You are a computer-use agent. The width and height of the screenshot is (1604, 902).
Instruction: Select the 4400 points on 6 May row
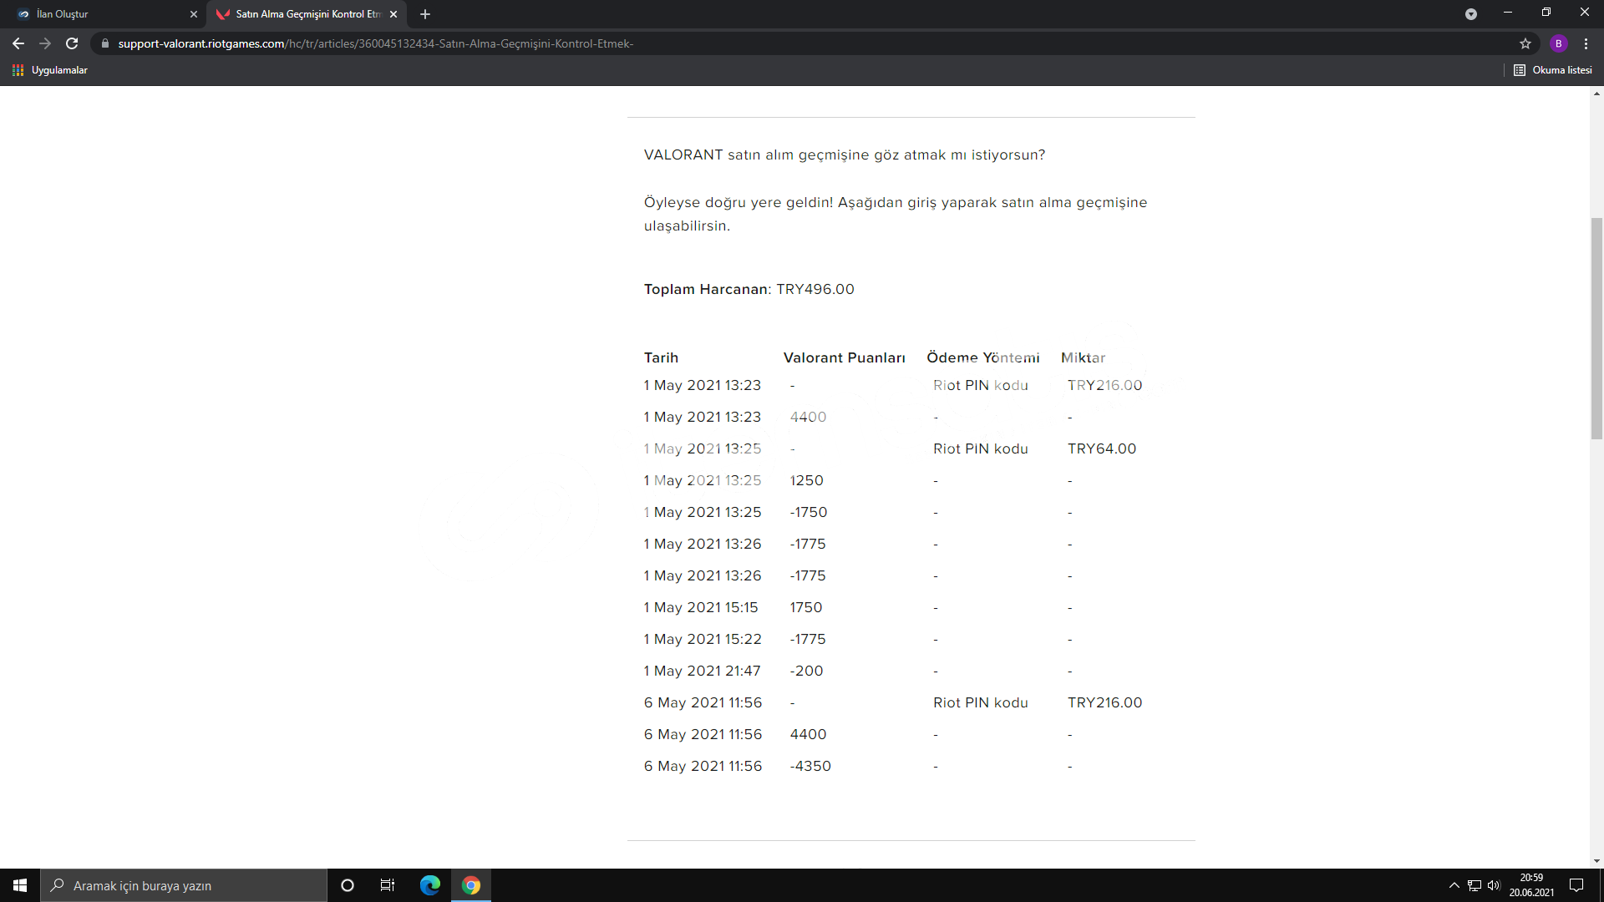pyautogui.click(x=808, y=734)
